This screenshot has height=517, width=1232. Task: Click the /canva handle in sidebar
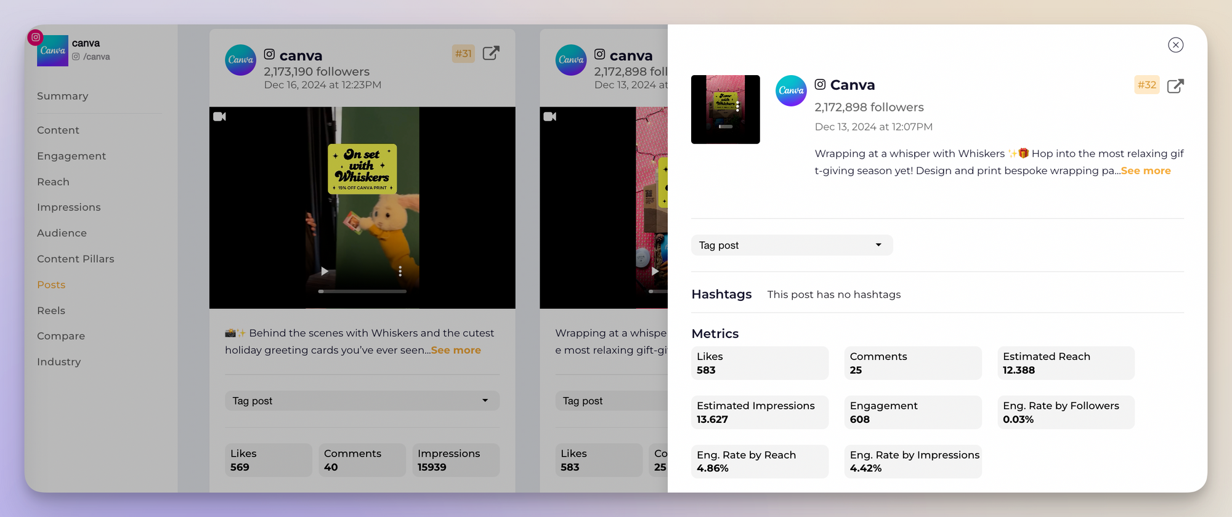(x=97, y=57)
